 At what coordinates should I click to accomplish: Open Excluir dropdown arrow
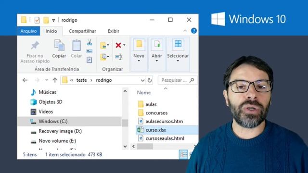point(124,45)
